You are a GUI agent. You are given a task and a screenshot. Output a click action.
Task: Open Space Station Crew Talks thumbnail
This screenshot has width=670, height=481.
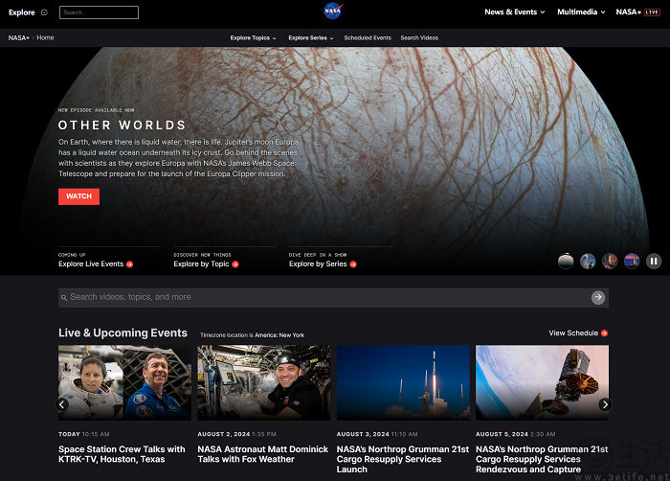[x=124, y=382]
